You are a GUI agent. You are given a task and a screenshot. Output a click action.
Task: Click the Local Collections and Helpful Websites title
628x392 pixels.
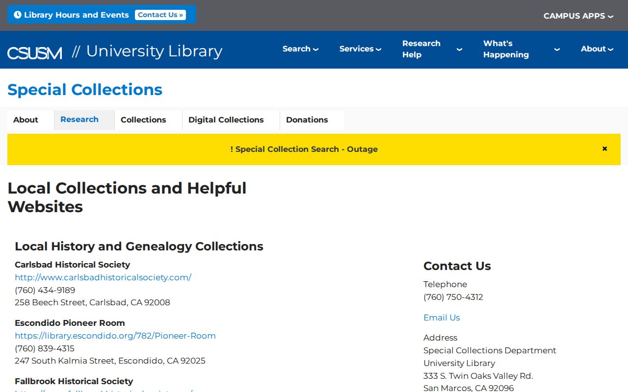click(x=127, y=197)
